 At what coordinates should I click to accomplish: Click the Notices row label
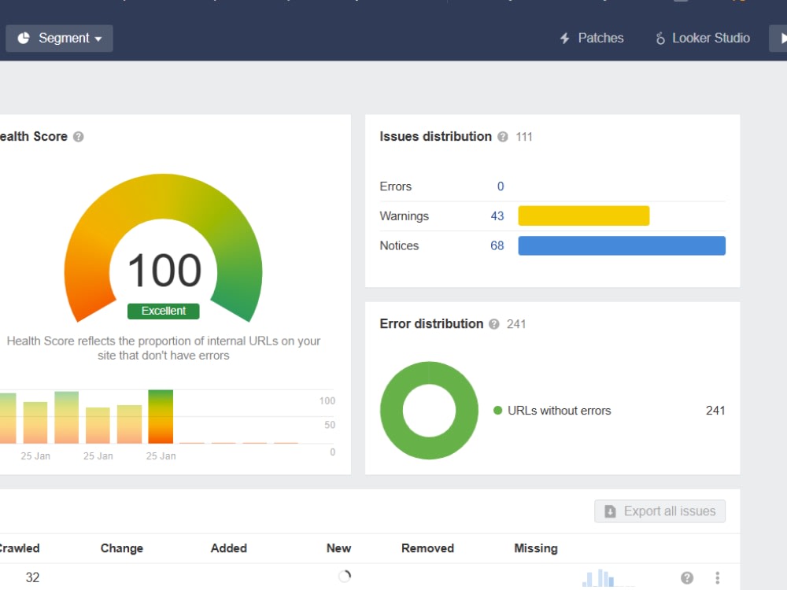[399, 245]
